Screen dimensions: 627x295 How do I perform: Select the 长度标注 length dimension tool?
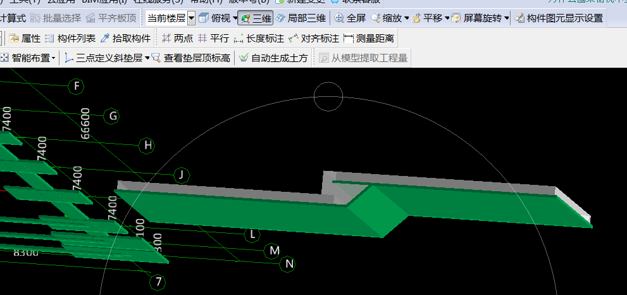tap(259, 39)
